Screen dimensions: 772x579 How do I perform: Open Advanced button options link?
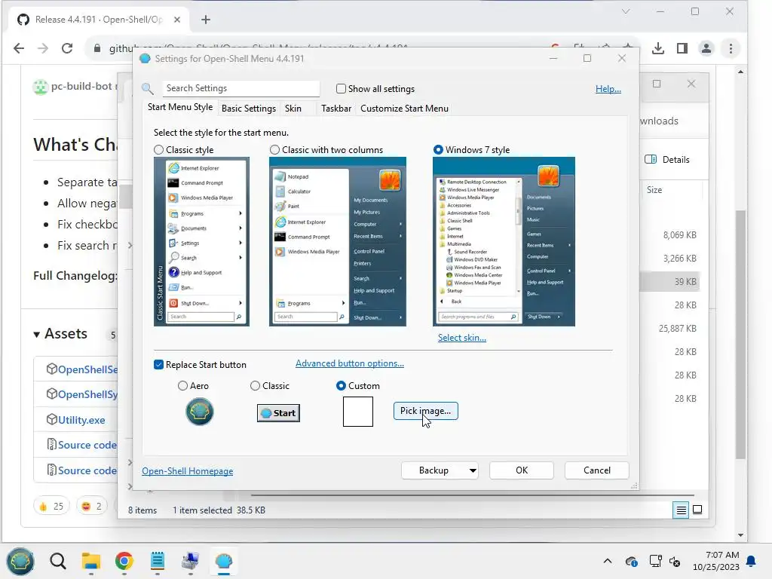[x=350, y=363]
